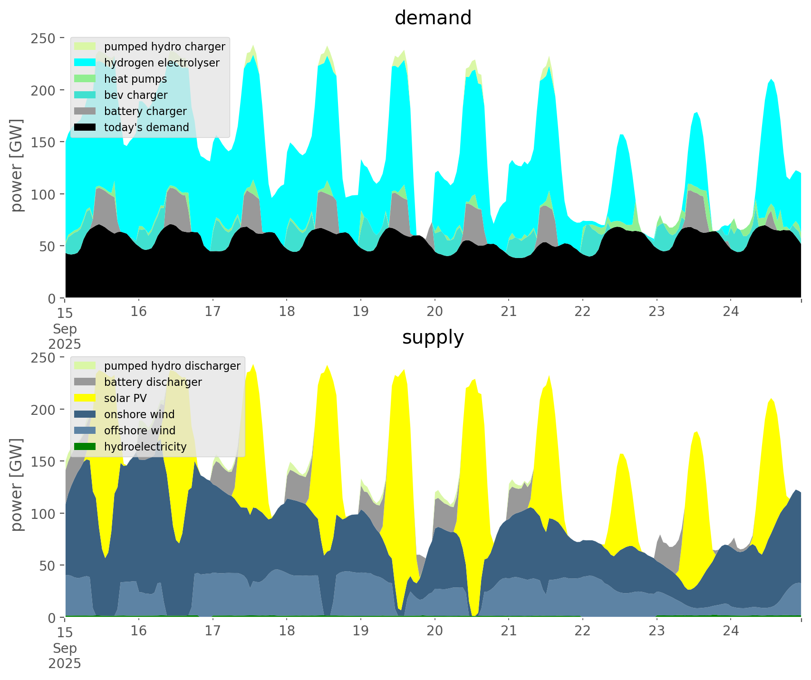The height and width of the screenshot is (680, 811).
Task: Click date tick 22 under supply chart
Action: tap(582, 631)
